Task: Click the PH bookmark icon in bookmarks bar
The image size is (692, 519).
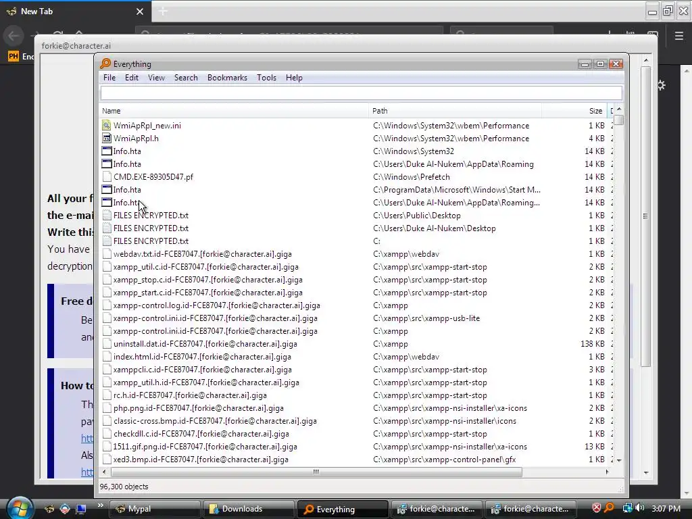Action: (x=14, y=56)
